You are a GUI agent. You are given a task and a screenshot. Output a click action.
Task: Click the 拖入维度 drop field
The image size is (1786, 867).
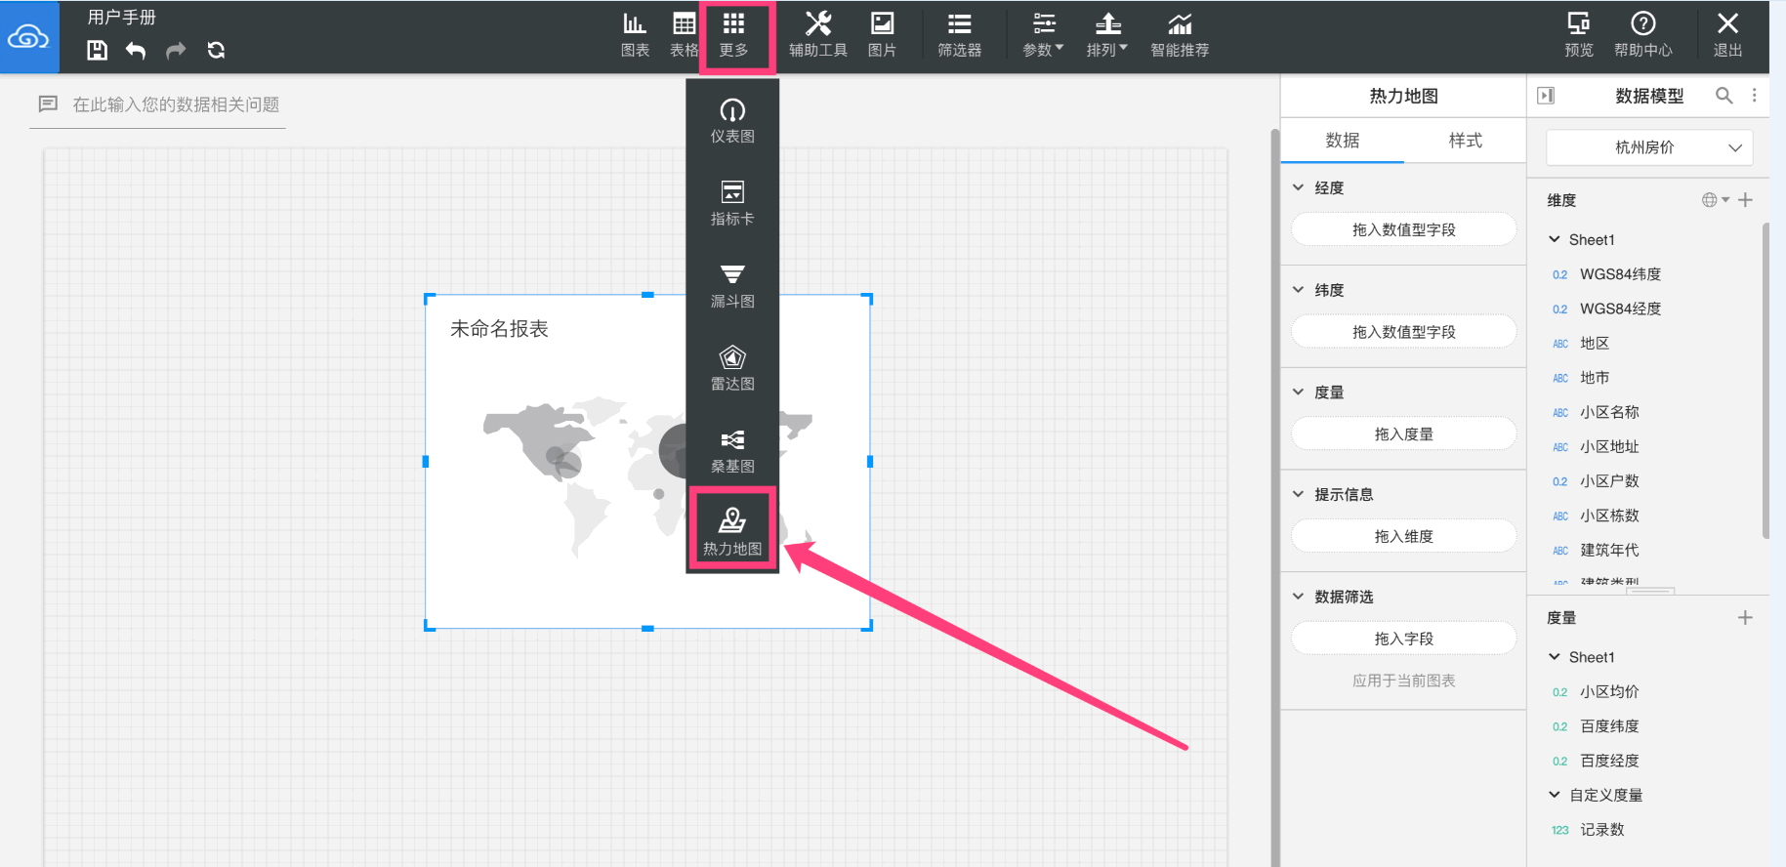1404,536
